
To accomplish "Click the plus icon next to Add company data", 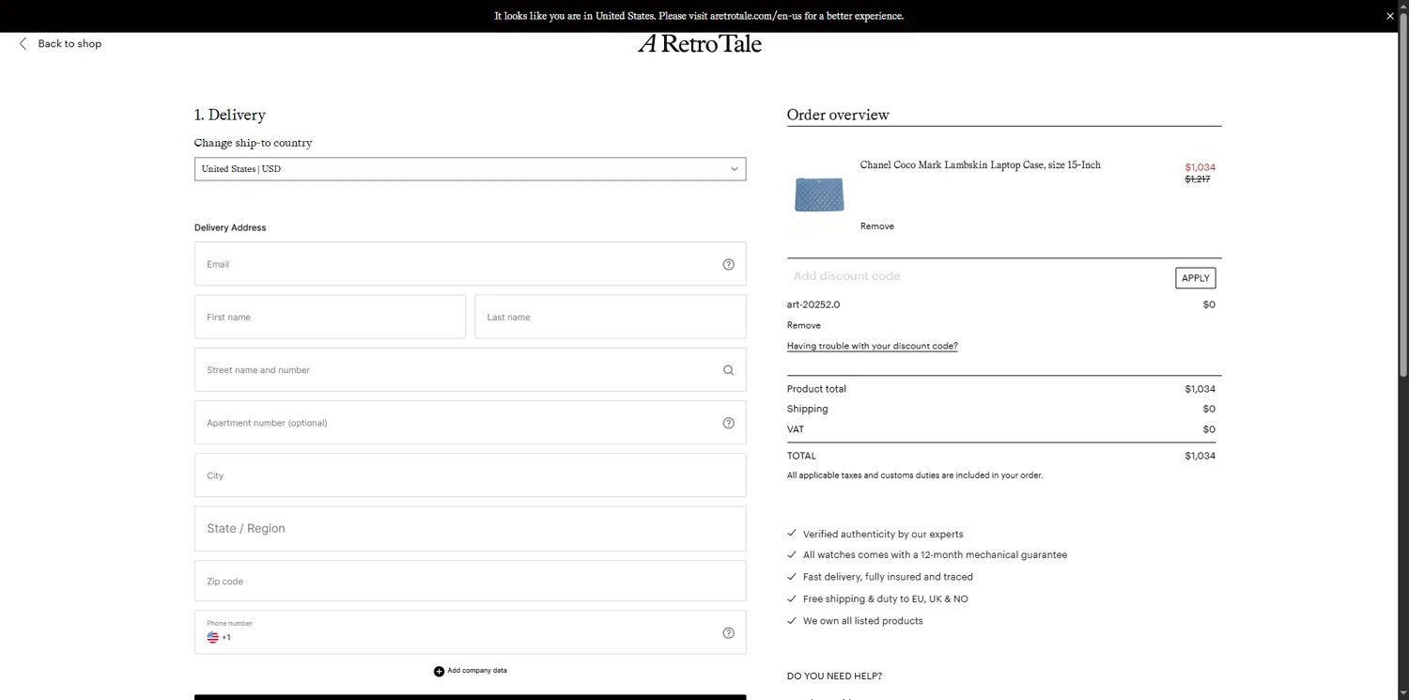I will 439,671.
